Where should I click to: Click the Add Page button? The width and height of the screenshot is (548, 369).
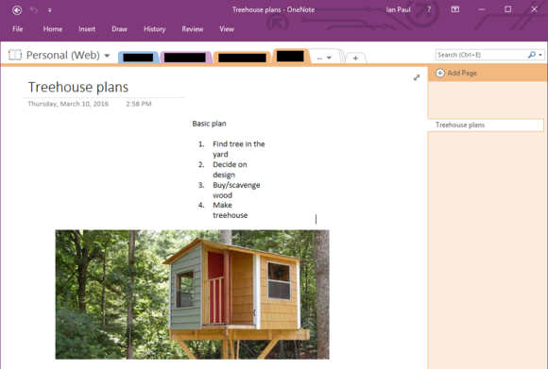(x=456, y=73)
